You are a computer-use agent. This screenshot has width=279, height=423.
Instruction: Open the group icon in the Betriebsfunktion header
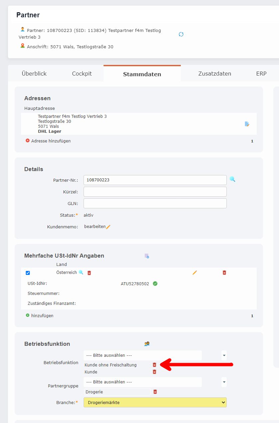tap(146, 343)
